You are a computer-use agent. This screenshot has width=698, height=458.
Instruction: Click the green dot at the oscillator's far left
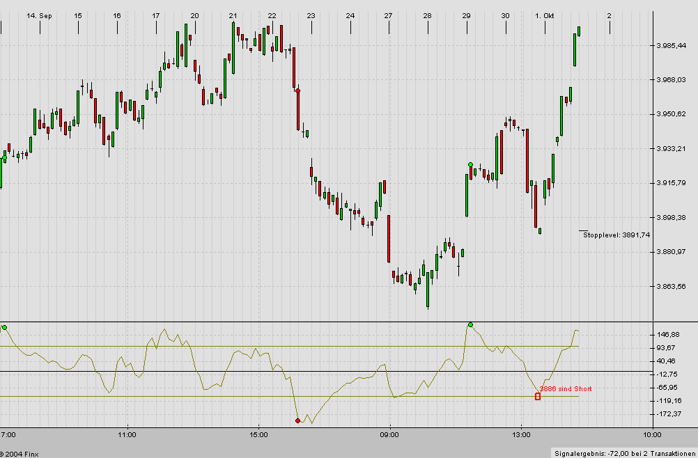point(5,327)
